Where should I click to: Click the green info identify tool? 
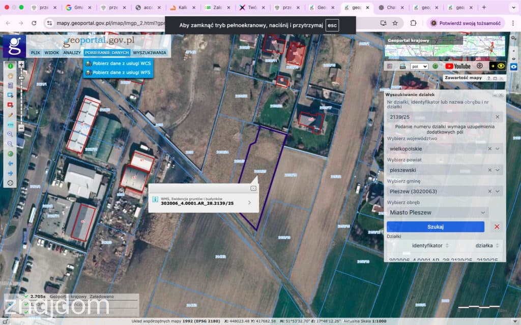[10, 66]
